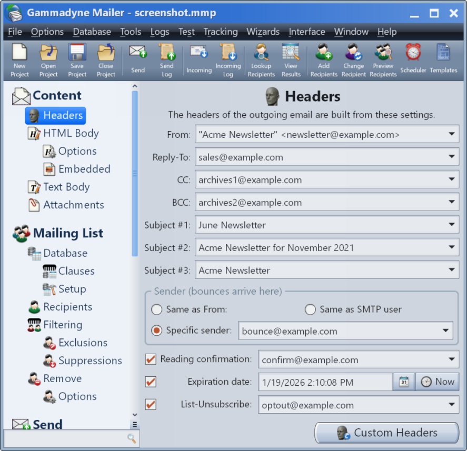Open the Wizards menu
Viewport: 467px width, 451px height.
point(263,32)
